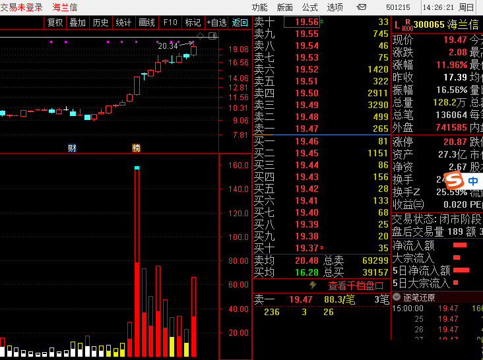Open the 版面 menu

[284, 7]
